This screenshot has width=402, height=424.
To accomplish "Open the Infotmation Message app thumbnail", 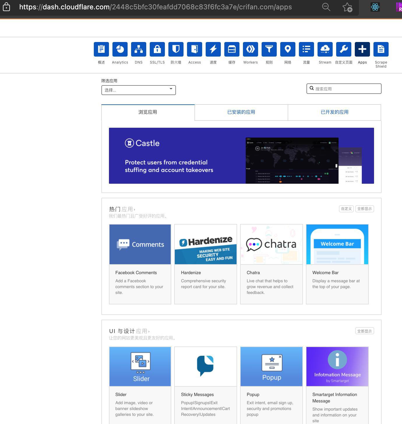I will pyautogui.click(x=337, y=367).
